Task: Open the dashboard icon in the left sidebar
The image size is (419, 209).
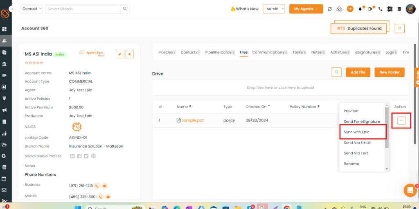Action: tap(4, 29)
